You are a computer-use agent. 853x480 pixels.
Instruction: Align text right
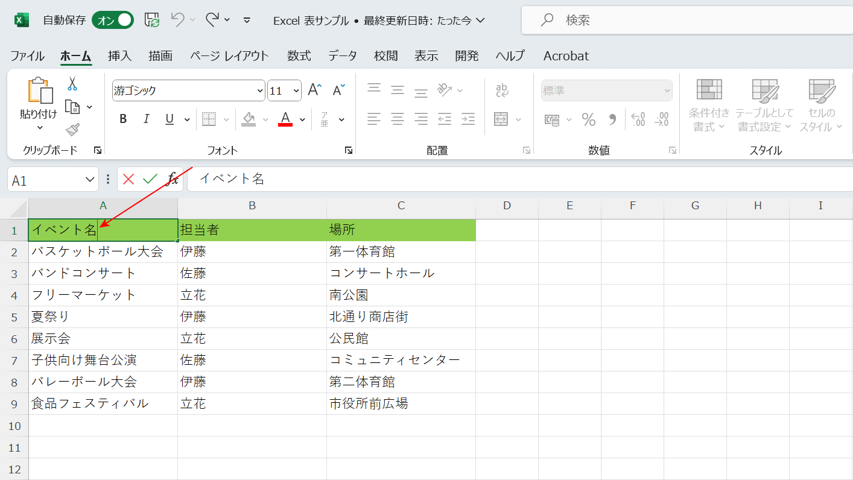tap(421, 119)
